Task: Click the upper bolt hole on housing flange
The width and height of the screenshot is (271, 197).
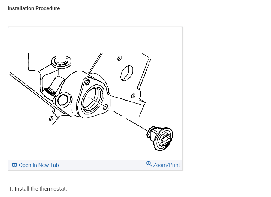Action: point(87,82)
